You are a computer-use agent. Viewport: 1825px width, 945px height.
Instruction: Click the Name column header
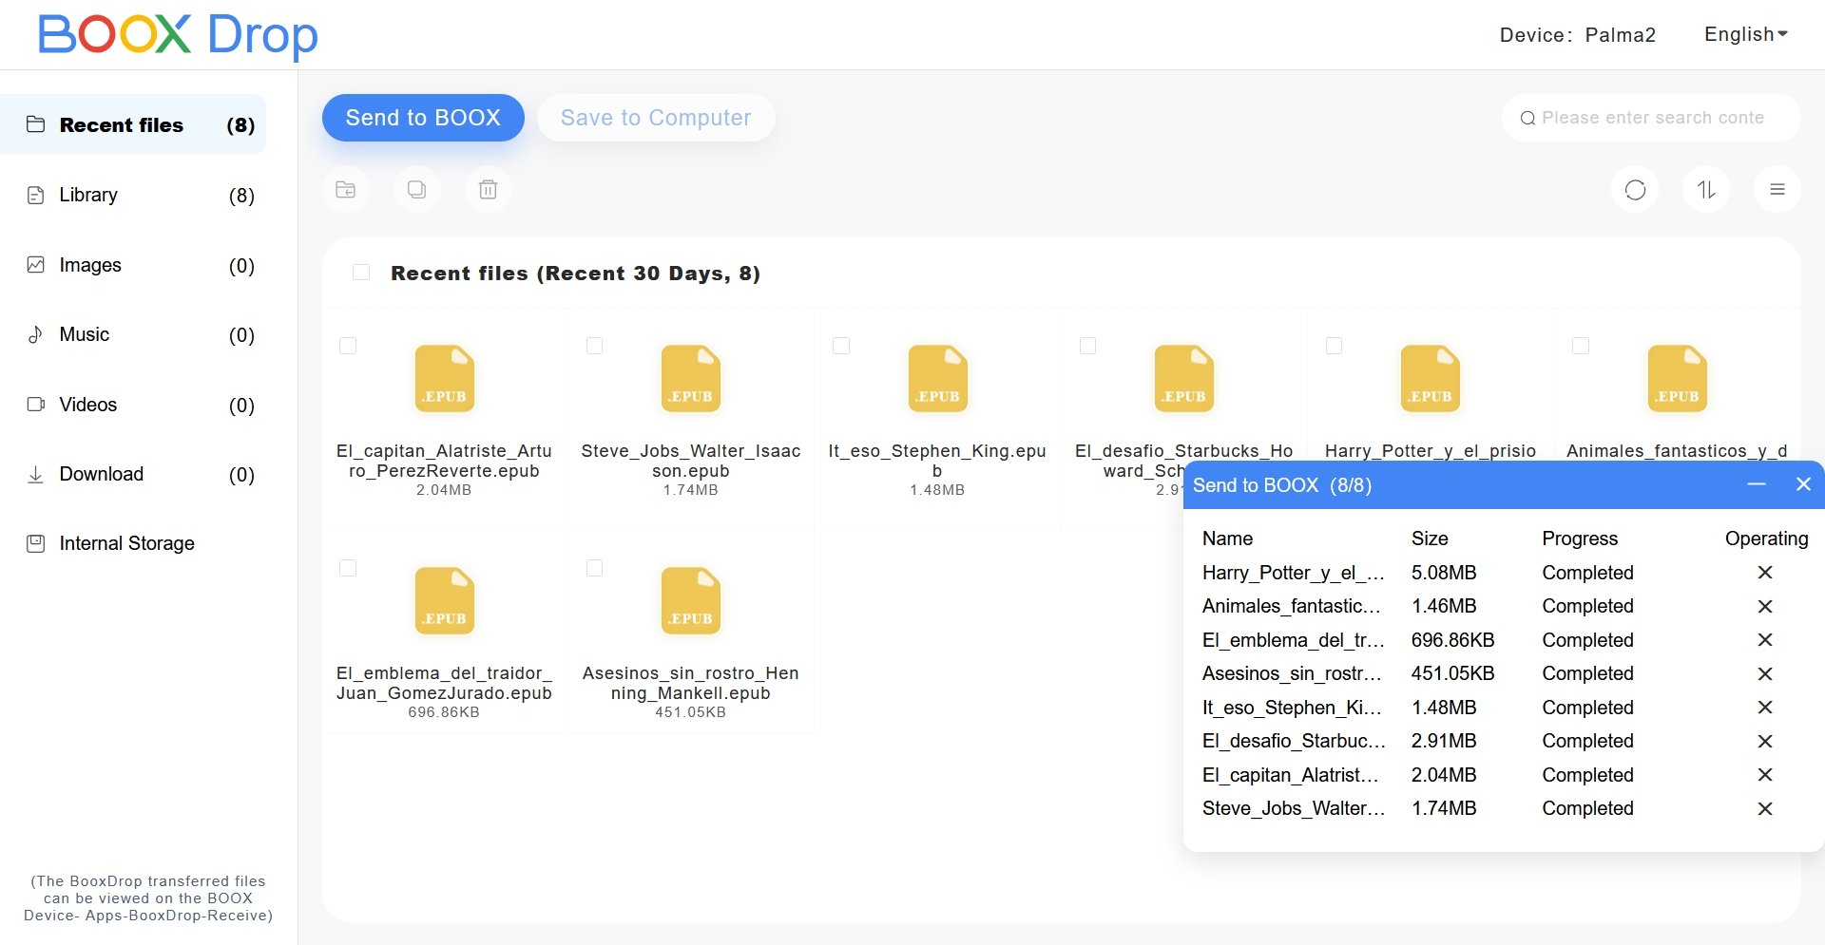click(x=1227, y=539)
